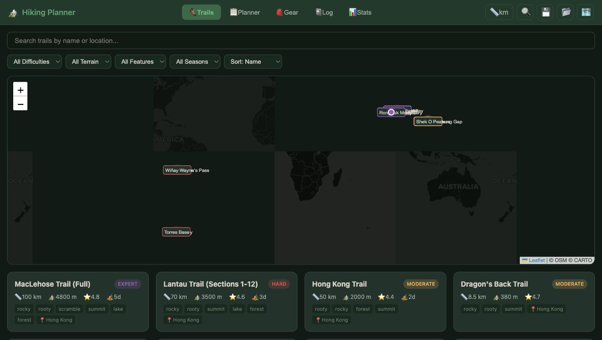Go to the Gear tab
Screen dimensions: 602x340
click(x=287, y=12)
